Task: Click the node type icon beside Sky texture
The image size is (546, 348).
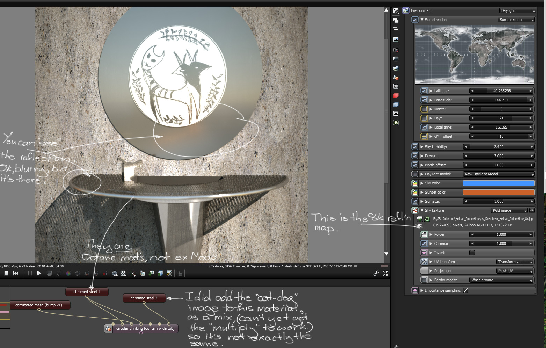Action: pyautogui.click(x=415, y=210)
